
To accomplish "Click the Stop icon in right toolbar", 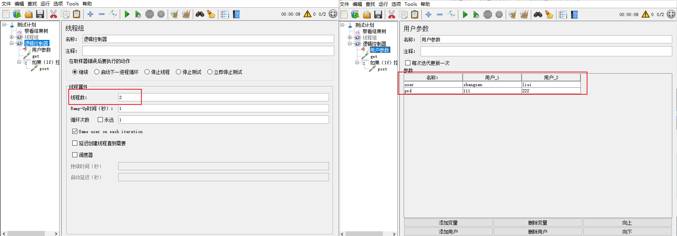I will pos(488,15).
